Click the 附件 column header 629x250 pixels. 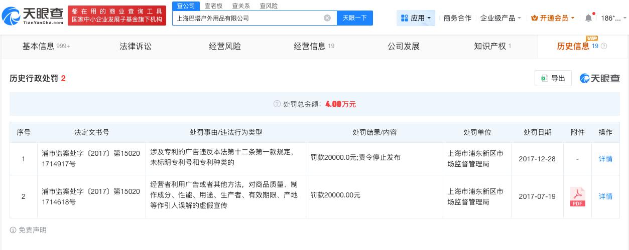pyautogui.click(x=578, y=132)
